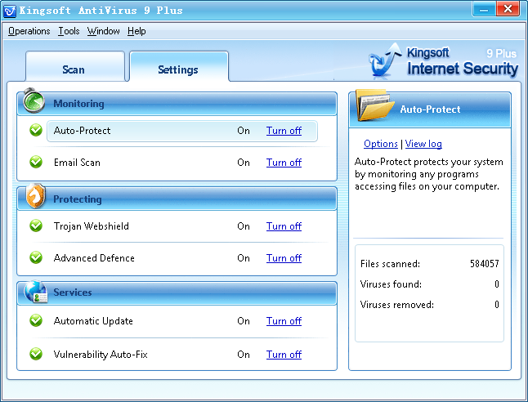This screenshot has width=528, height=402.
Task: Turn off Auto-Protect
Action: point(284,131)
